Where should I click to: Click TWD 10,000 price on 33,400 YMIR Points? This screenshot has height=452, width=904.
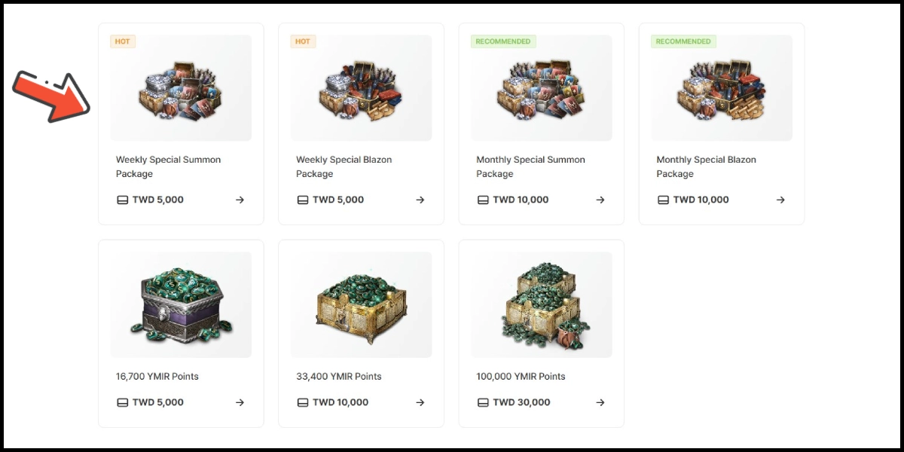coord(341,402)
